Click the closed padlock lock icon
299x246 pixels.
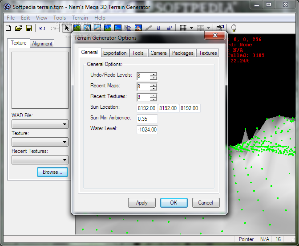pos(158,28)
